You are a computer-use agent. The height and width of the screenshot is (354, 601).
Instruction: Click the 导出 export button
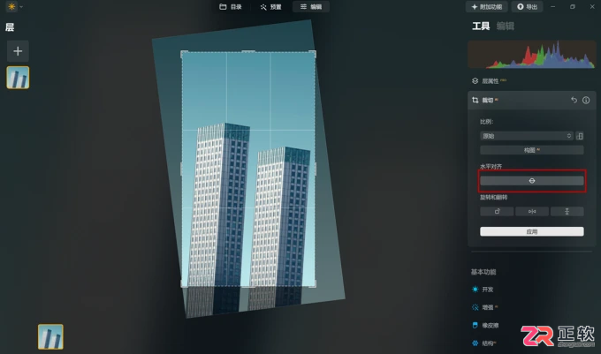(527, 7)
